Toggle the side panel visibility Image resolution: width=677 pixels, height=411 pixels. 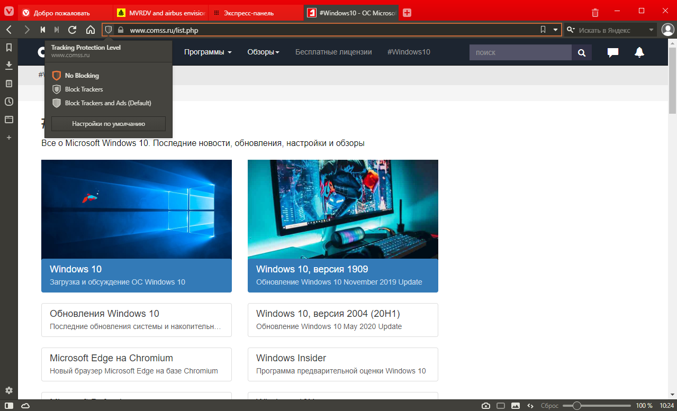pos(9,406)
